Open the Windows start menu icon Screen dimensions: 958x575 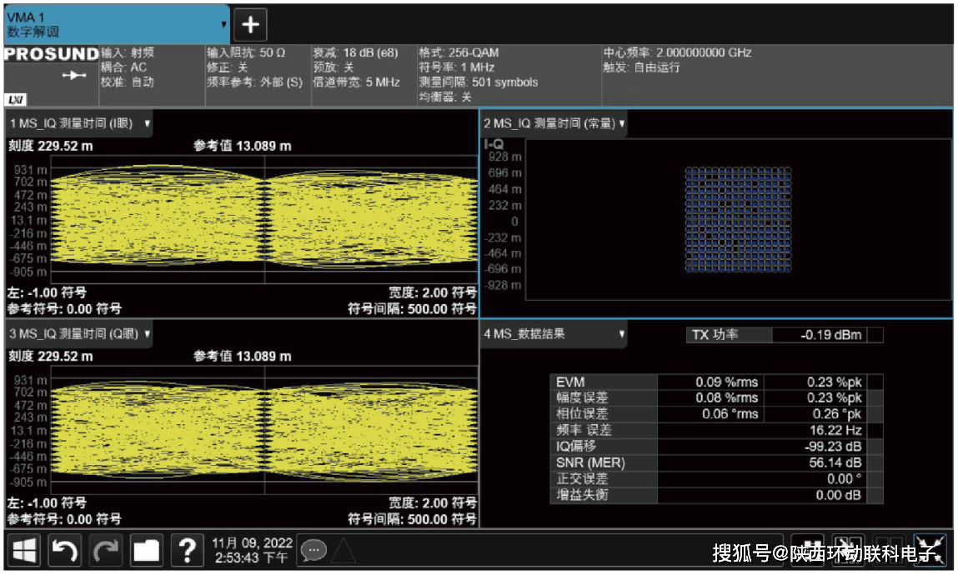[24, 550]
